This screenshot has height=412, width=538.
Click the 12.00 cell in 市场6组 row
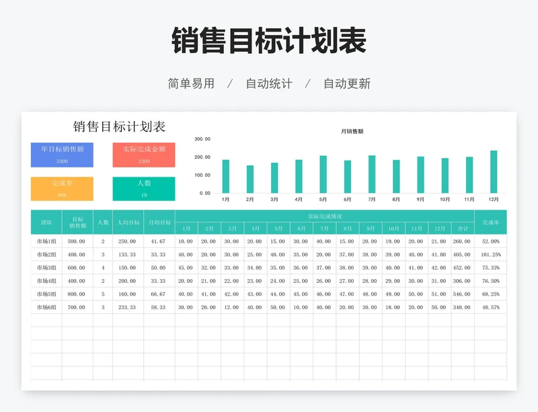(x=231, y=307)
